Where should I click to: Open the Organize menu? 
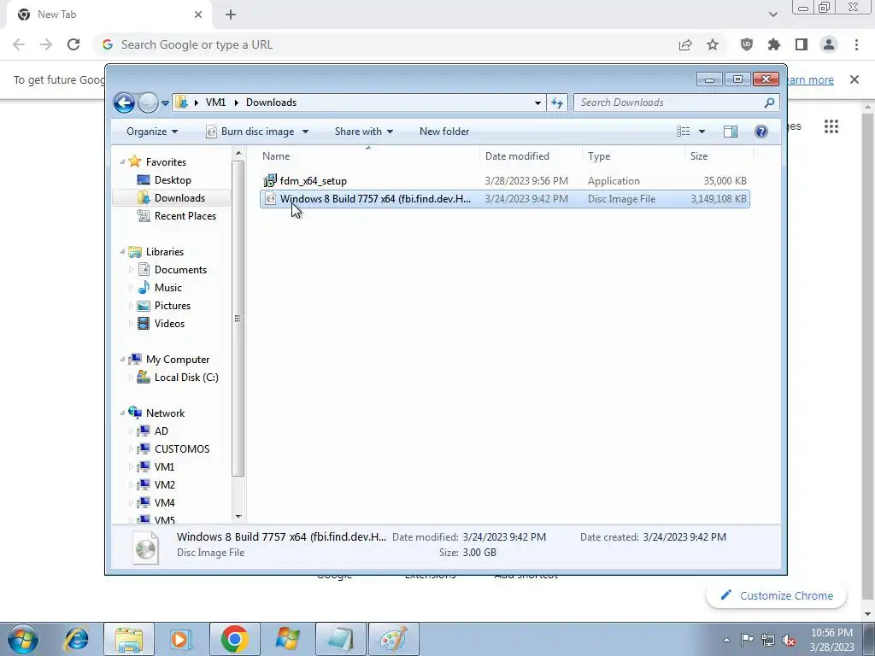point(152,132)
